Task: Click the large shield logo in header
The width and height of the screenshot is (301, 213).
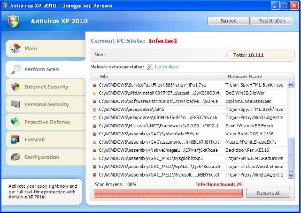Action: (14, 22)
